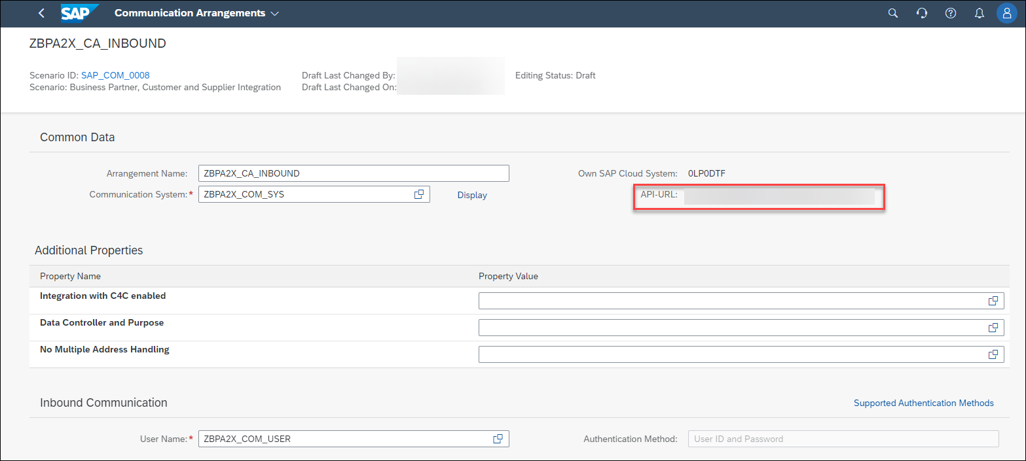Open the headset support icon
The image size is (1026, 461).
(922, 13)
